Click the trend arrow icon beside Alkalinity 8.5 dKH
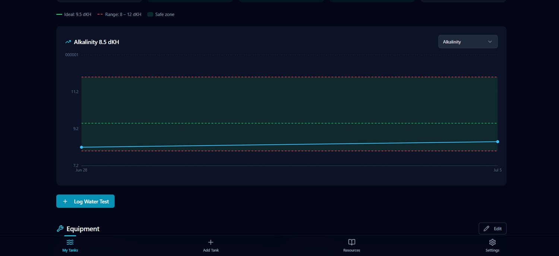559x256 pixels. point(68,42)
